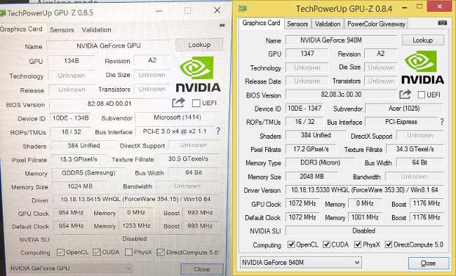
Task: Click the Close button in GPU-Z 0.8.5
Action: 202,269
